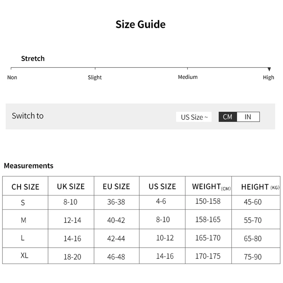Screen dimensions: 283x283
Task: Select the CH SIZE column header
Action: (x=25, y=186)
